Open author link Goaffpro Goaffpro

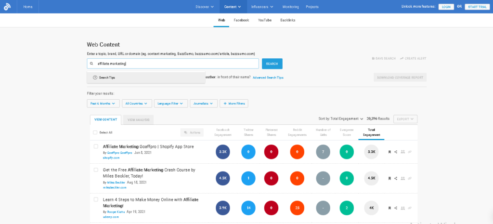point(120,152)
